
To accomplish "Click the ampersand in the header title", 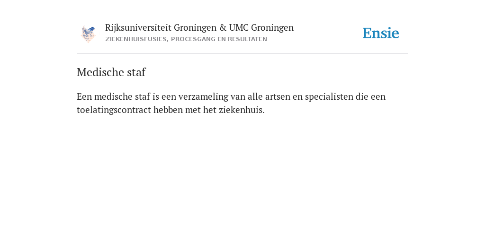I will 223,27.
